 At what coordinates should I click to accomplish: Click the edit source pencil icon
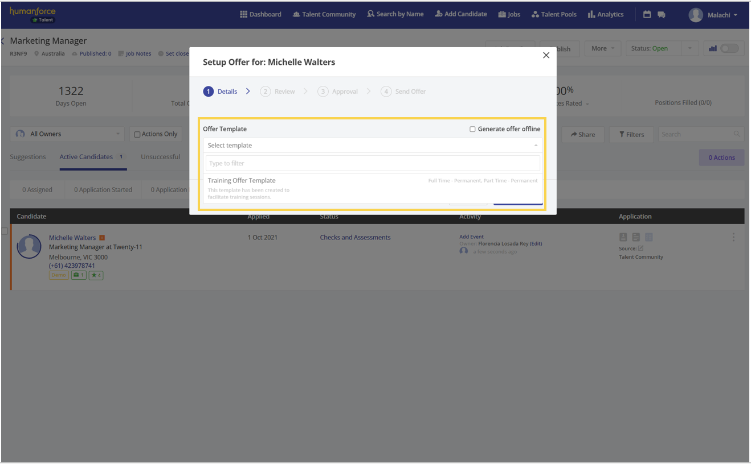pos(640,248)
